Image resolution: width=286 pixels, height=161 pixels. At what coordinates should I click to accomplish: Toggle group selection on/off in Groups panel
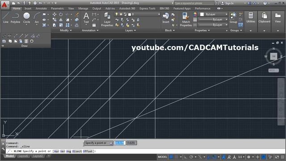[x=241, y=25]
